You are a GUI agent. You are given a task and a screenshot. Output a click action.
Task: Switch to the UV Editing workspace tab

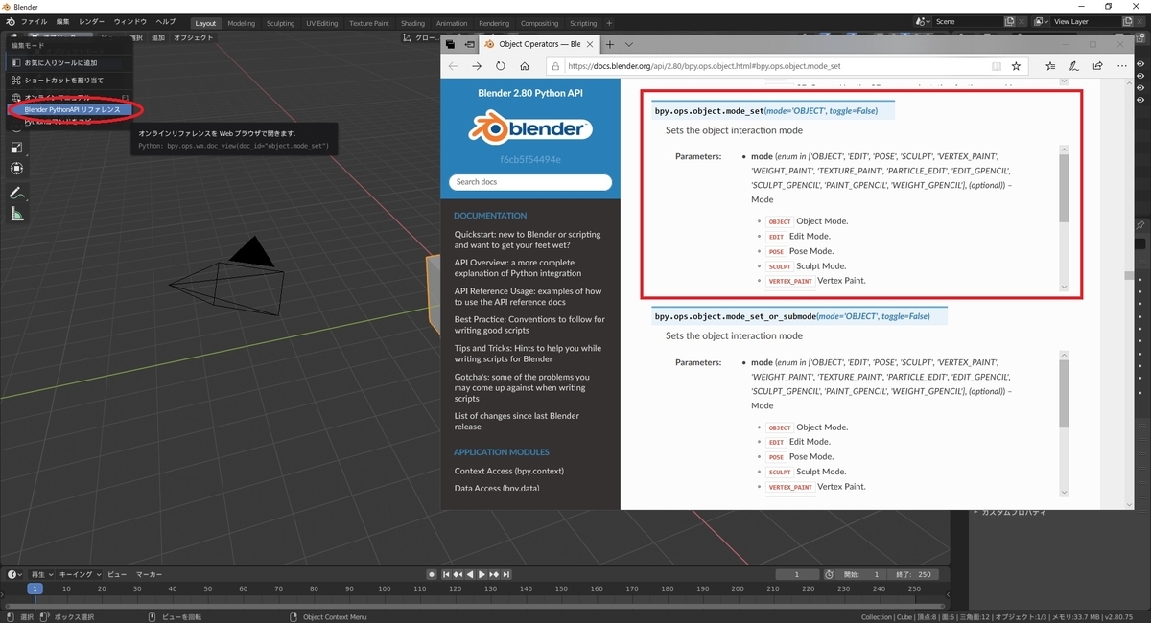(x=321, y=23)
